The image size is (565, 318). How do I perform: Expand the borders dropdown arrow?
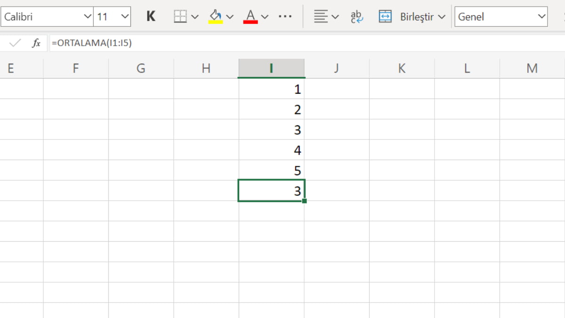(195, 16)
